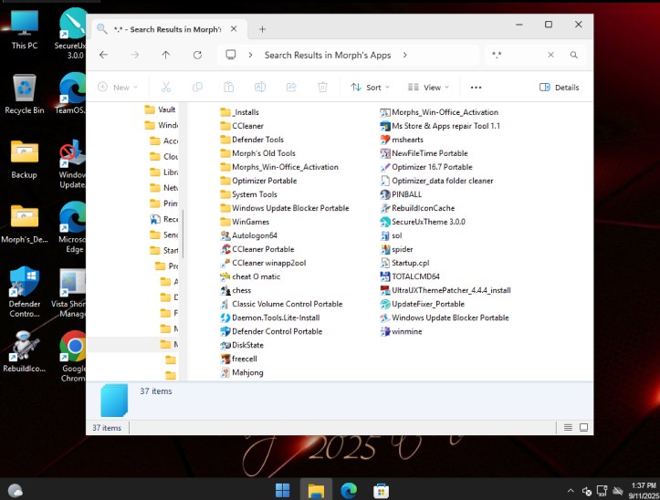Click the Cut scissors icon
Screen dimensions: 660x500
coord(166,87)
